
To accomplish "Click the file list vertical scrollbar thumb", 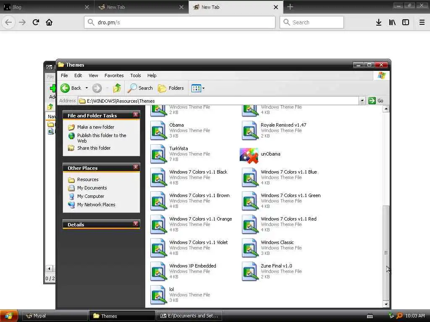I will coord(386,253).
